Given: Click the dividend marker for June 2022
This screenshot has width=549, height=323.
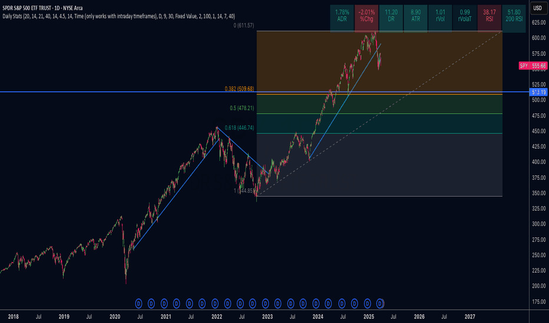Looking at the screenshot, I should pos(240,304).
